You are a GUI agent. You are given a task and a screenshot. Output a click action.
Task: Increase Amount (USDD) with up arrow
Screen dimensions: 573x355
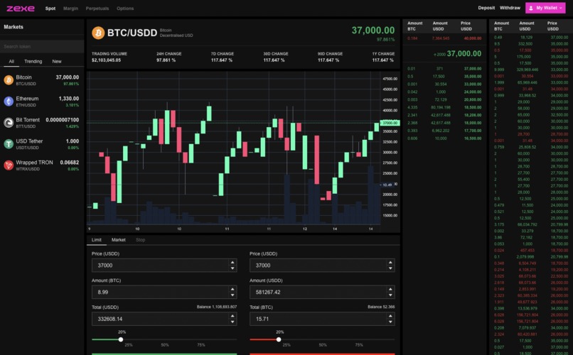(390, 289)
